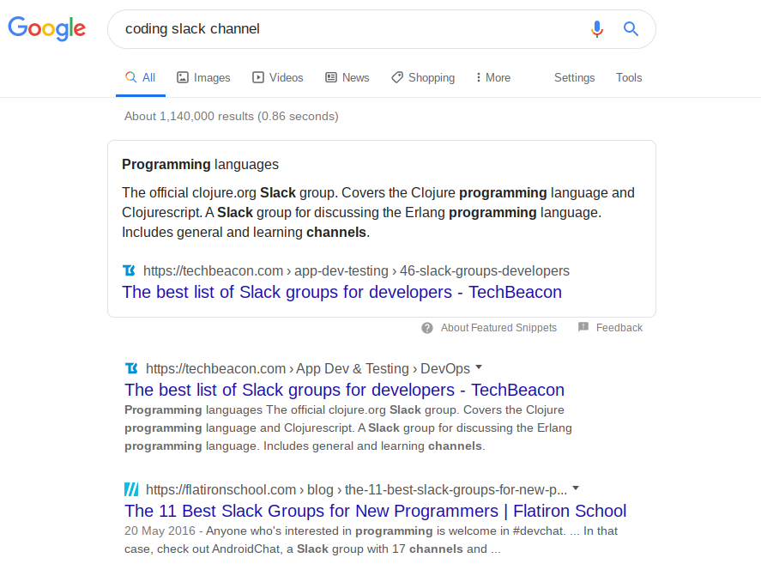The image size is (761, 570).
Task: Click the featured snippet techbeacon.com URL breadcrumb
Action: (356, 270)
